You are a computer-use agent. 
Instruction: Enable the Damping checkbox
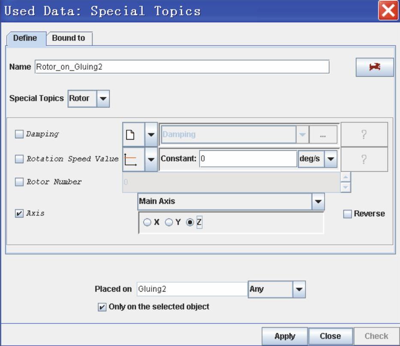[19, 134]
